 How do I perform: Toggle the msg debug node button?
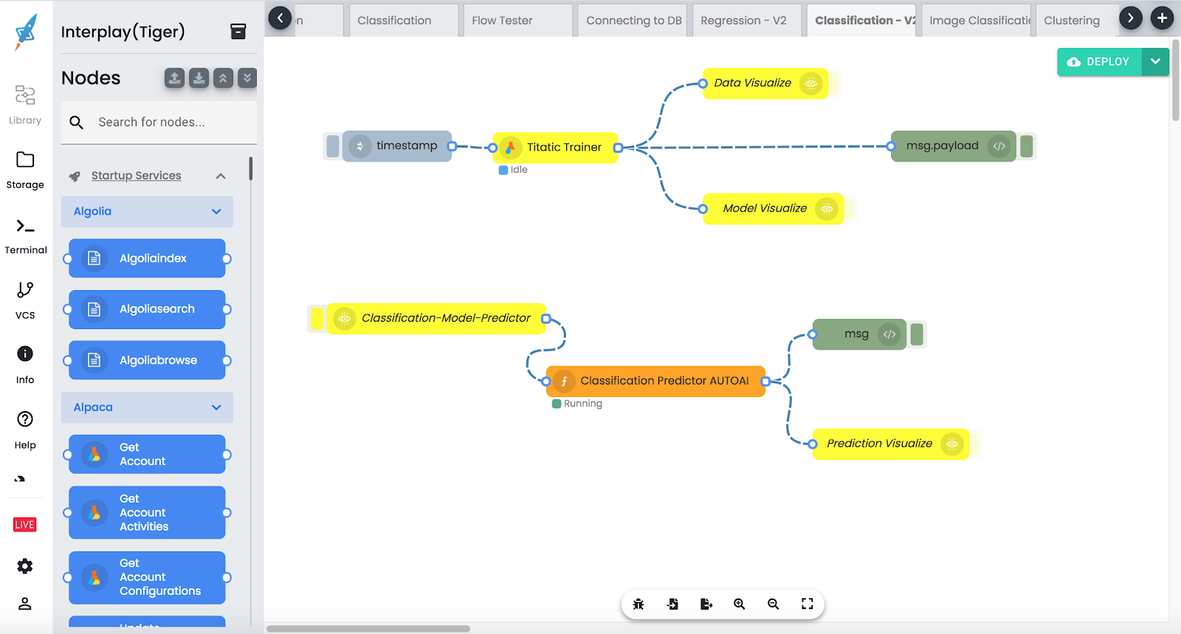917,334
